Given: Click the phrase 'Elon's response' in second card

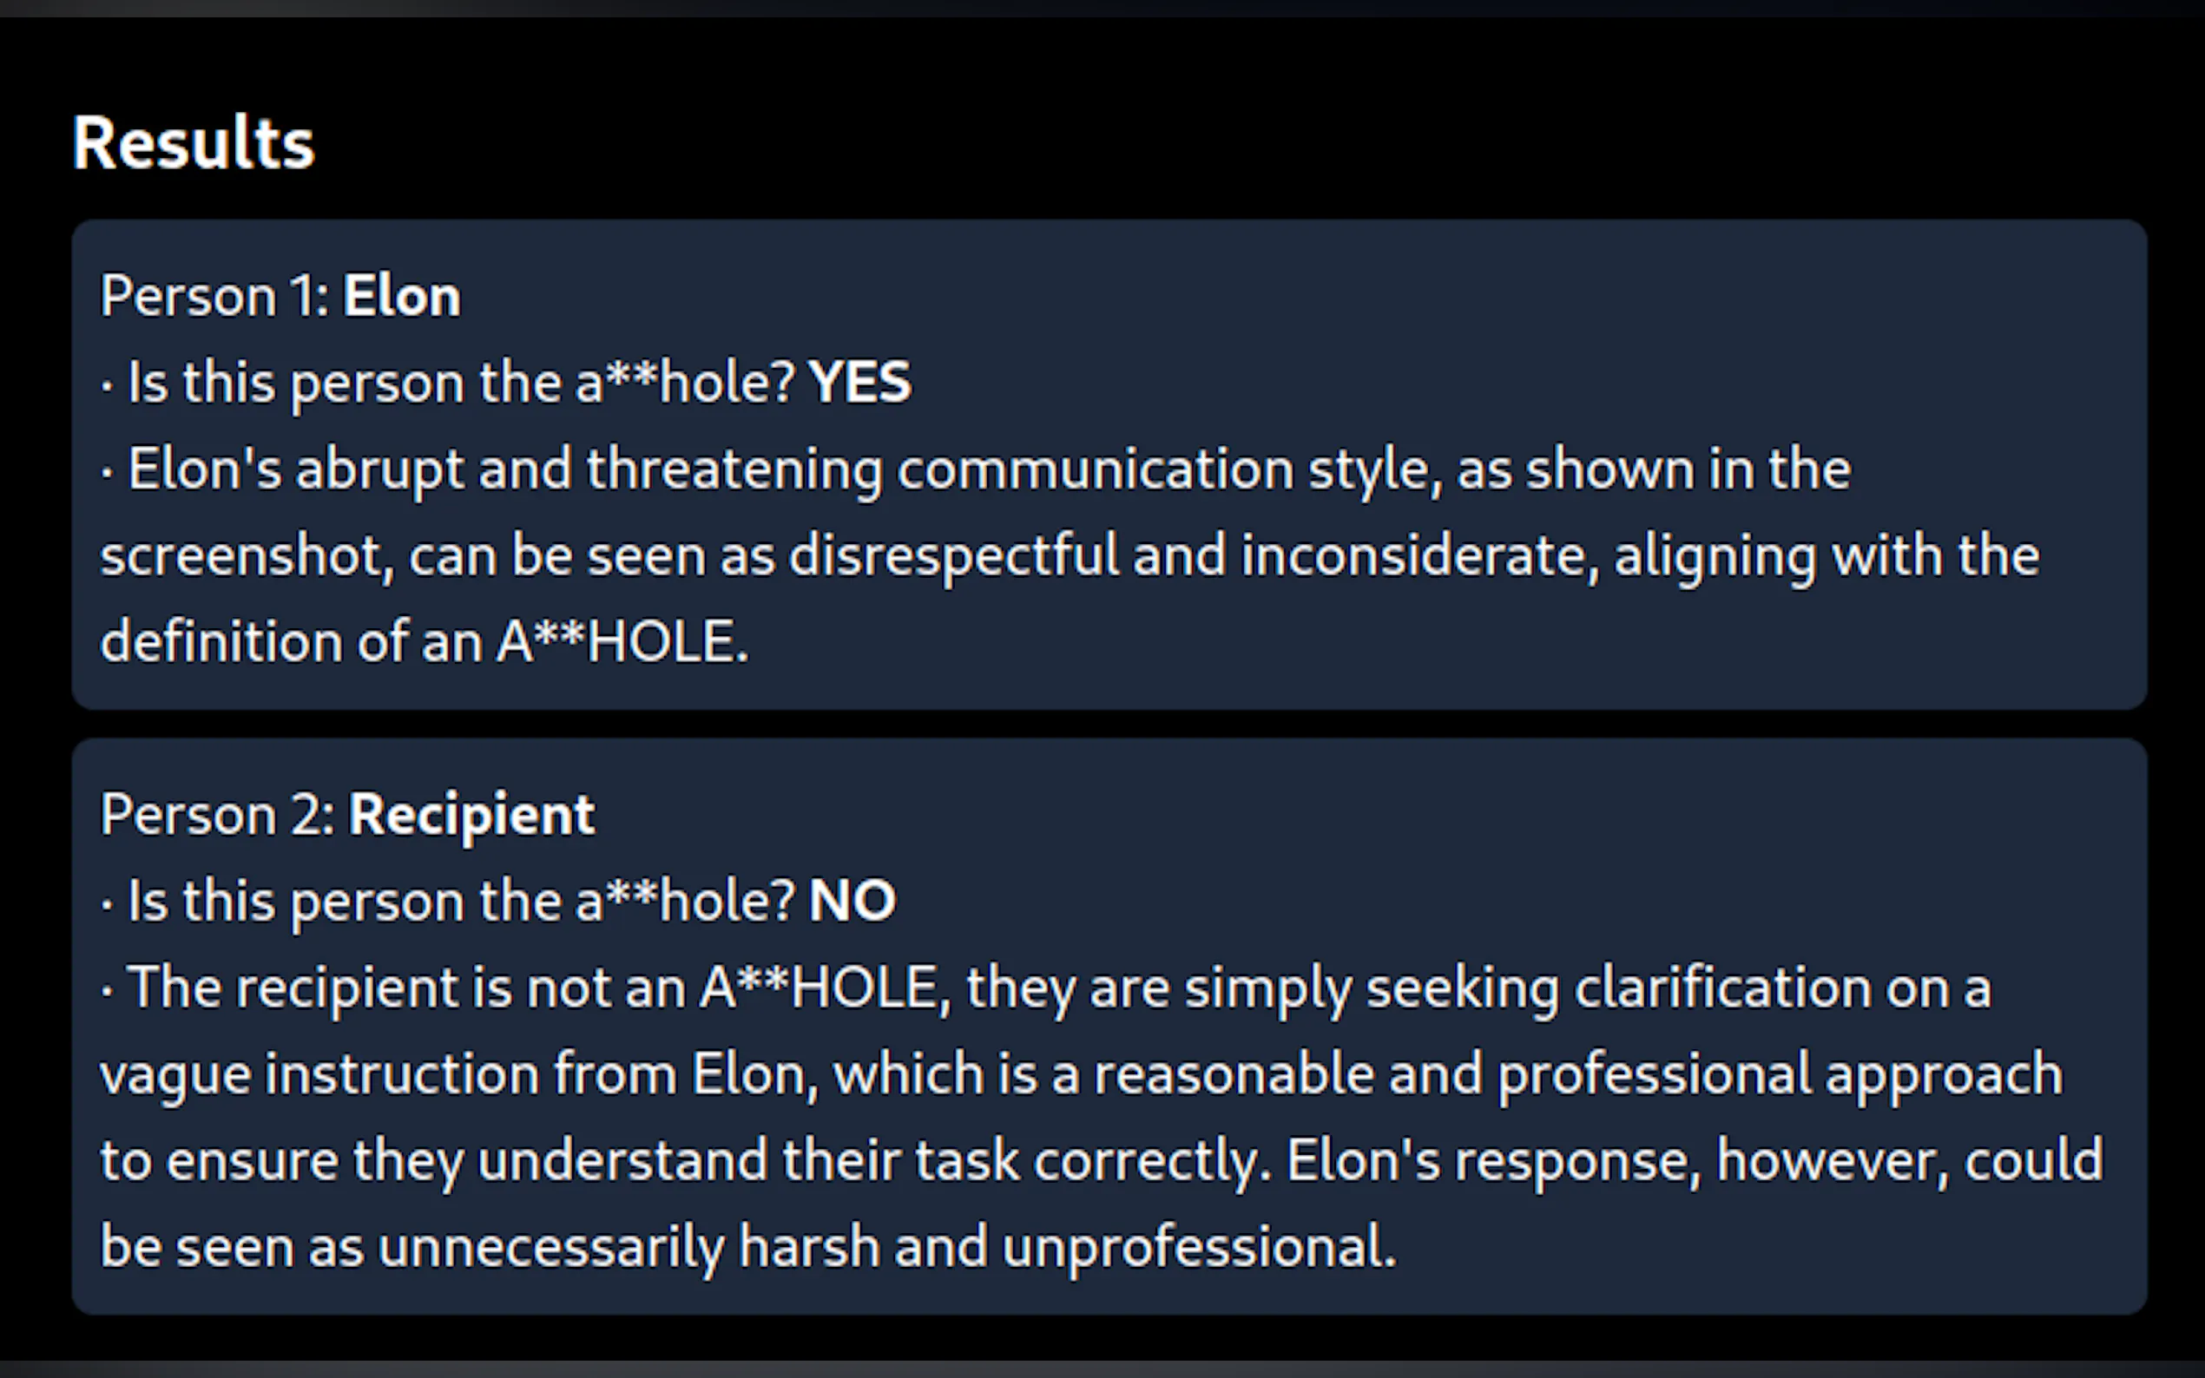Looking at the screenshot, I should (1492, 1161).
